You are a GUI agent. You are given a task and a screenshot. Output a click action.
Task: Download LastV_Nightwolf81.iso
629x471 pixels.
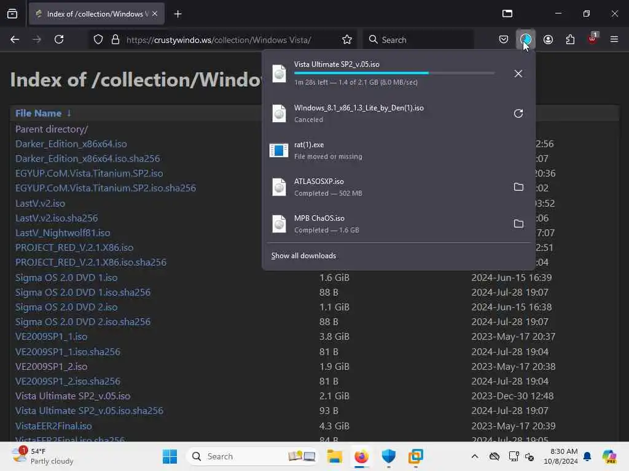click(63, 232)
